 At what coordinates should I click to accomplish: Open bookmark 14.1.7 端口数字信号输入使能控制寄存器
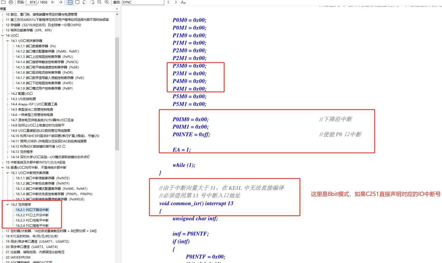[x=50, y=78]
